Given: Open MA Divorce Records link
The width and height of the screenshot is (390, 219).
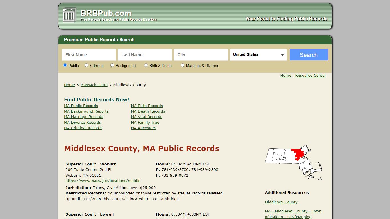Looking at the screenshot, I should [83, 123].
